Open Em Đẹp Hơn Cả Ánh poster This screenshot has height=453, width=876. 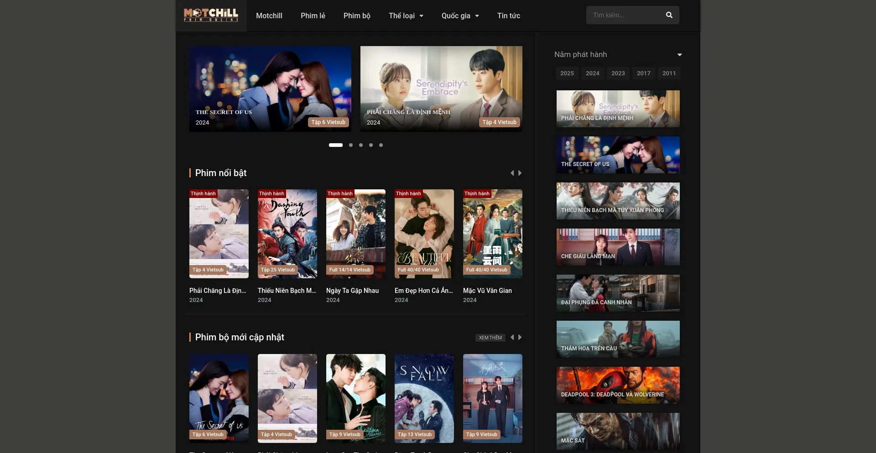coord(424,234)
